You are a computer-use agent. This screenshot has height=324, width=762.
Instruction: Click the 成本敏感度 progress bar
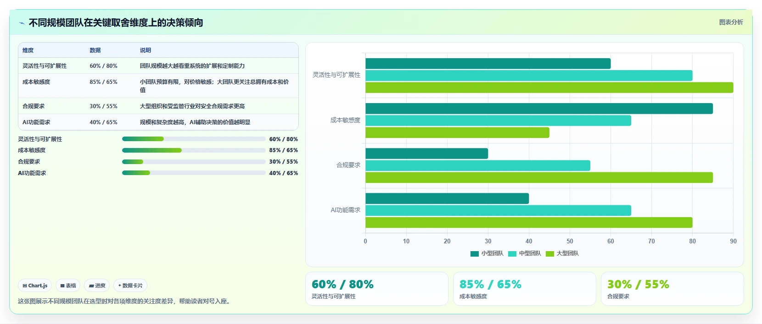[194, 150]
